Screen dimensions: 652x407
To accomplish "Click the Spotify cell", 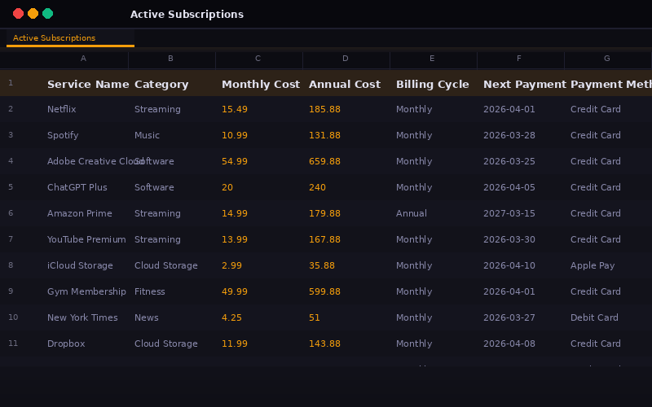I will [x=85, y=135].
